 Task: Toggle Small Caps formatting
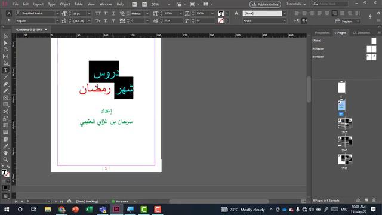[98, 21]
